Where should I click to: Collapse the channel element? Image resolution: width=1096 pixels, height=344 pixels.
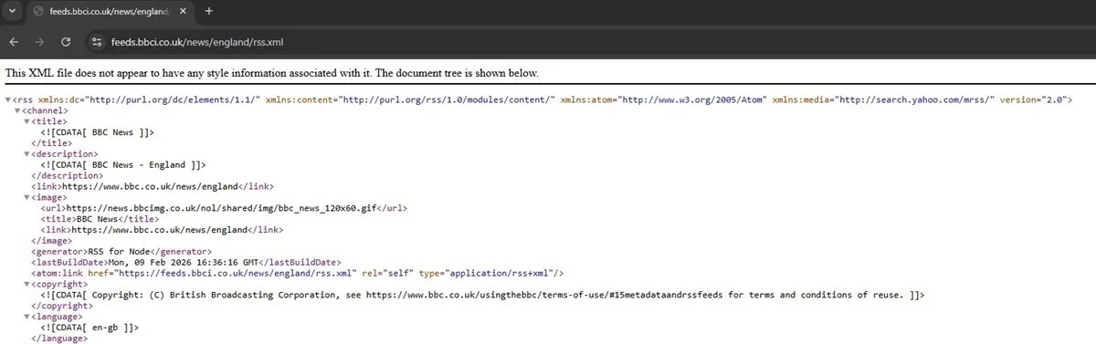[x=17, y=110]
